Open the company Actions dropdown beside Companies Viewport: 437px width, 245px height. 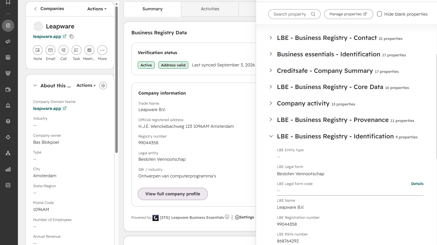[x=97, y=9]
